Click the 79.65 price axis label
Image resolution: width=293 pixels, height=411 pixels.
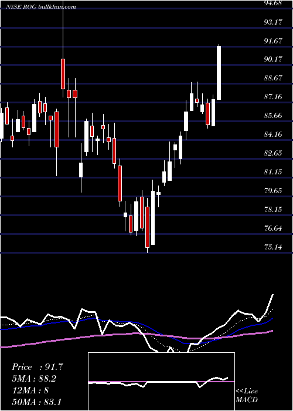point(274,191)
